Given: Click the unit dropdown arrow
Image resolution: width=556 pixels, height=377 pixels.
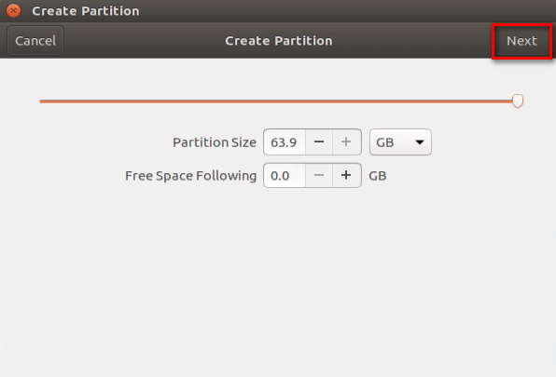Looking at the screenshot, I should [420, 142].
